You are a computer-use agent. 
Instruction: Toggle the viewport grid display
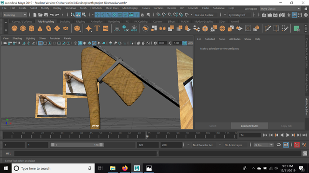coord(40,43)
